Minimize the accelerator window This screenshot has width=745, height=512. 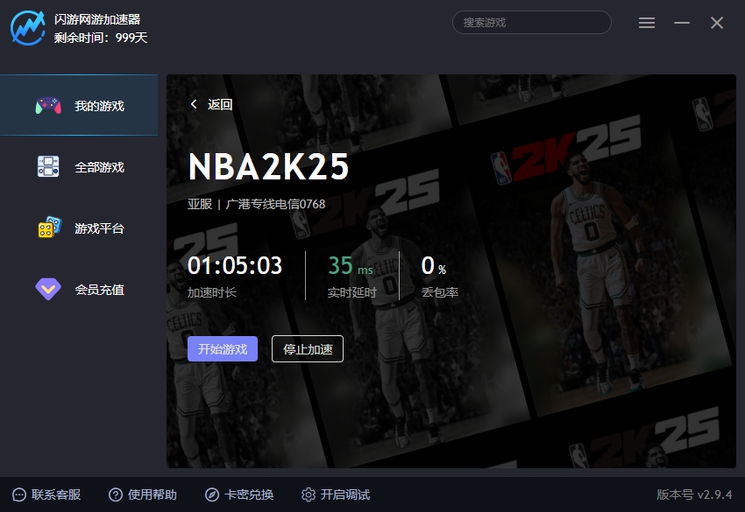click(682, 23)
